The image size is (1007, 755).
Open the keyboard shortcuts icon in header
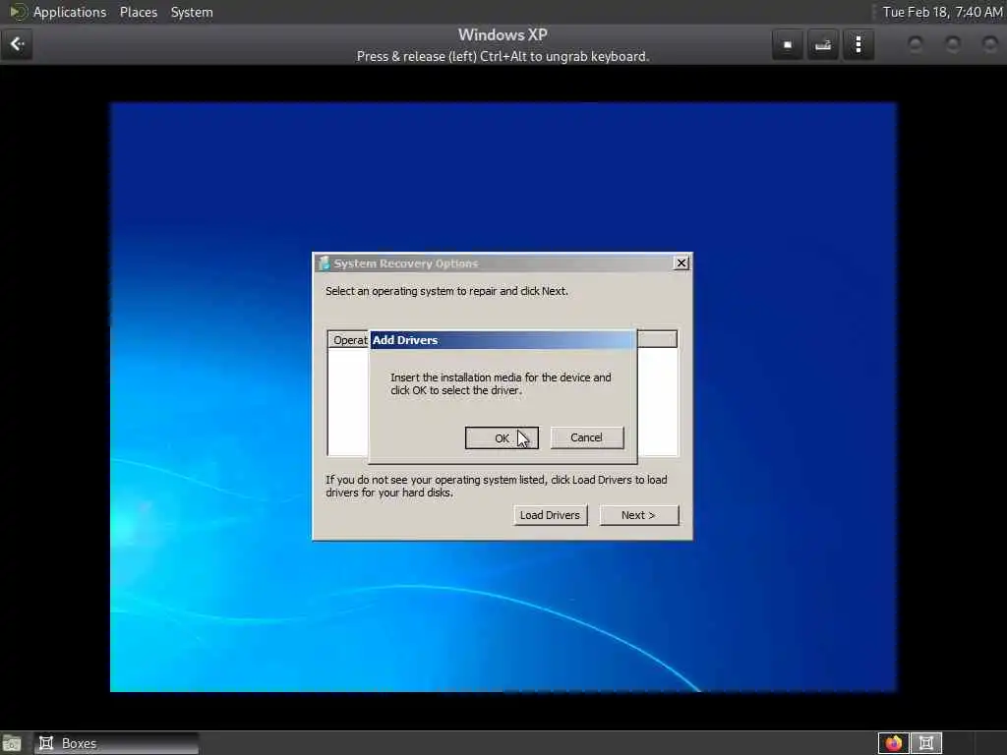(823, 44)
